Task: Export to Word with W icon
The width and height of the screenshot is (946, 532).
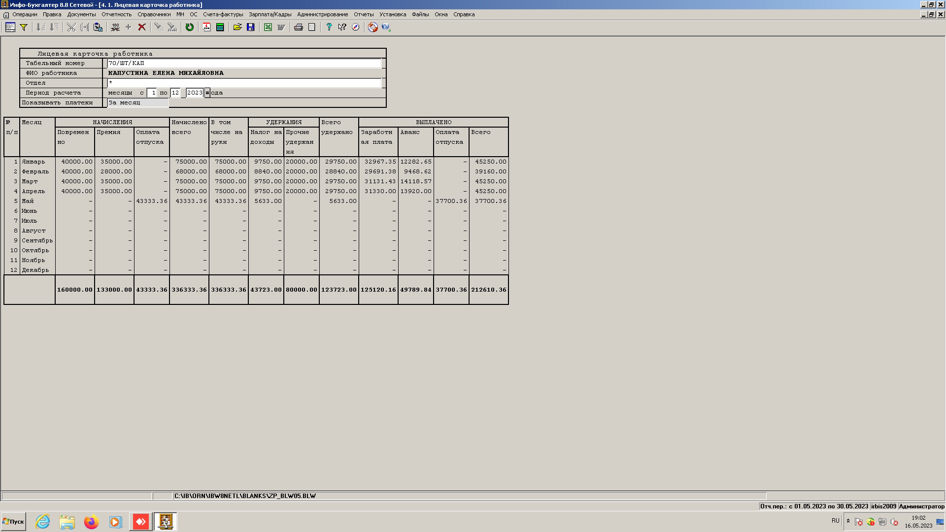Action: [x=281, y=27]
